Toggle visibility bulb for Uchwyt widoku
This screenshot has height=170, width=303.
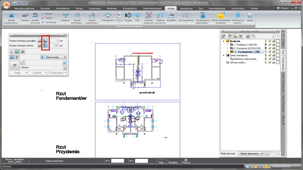(266, 62)
